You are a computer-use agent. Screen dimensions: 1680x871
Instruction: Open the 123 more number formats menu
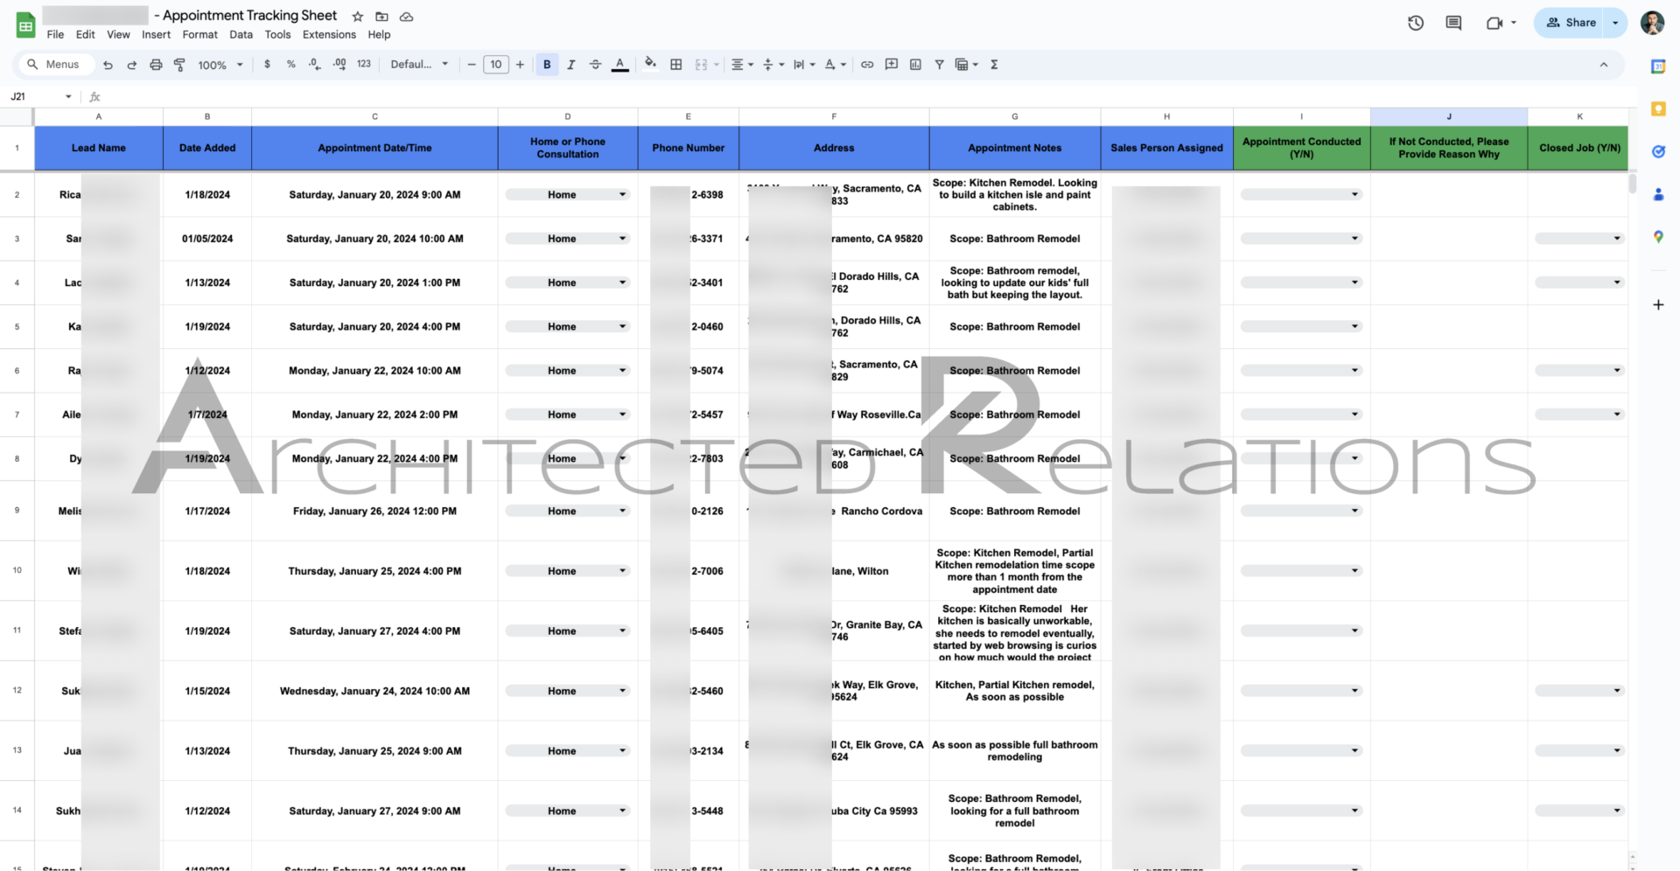point(364,65)
